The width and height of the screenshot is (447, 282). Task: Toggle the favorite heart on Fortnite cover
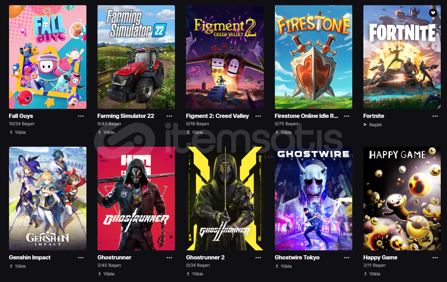tap(433, 13)
